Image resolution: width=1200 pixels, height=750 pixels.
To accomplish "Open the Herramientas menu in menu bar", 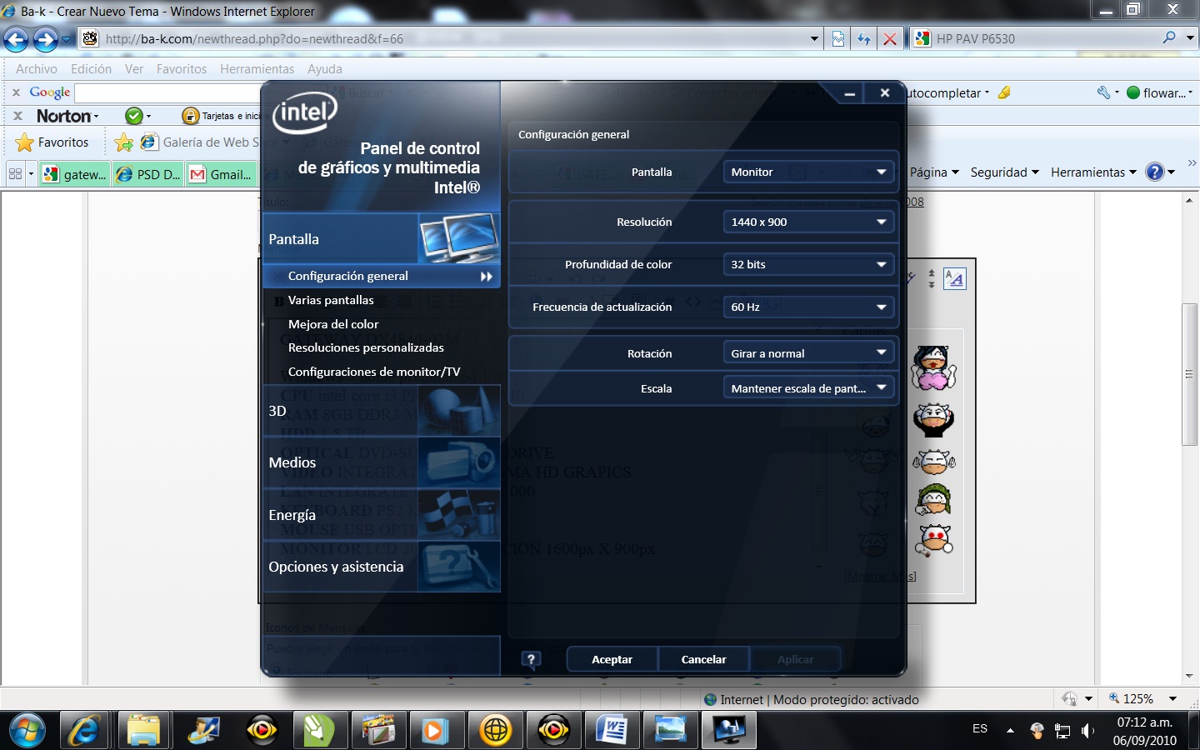I will point(257,69).
